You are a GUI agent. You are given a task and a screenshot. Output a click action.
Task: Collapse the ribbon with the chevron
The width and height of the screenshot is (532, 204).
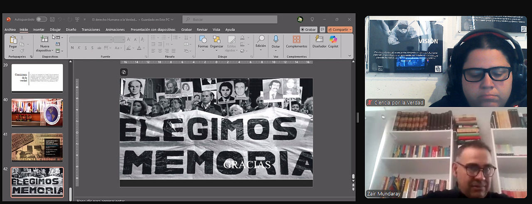(x=350, y=56)
